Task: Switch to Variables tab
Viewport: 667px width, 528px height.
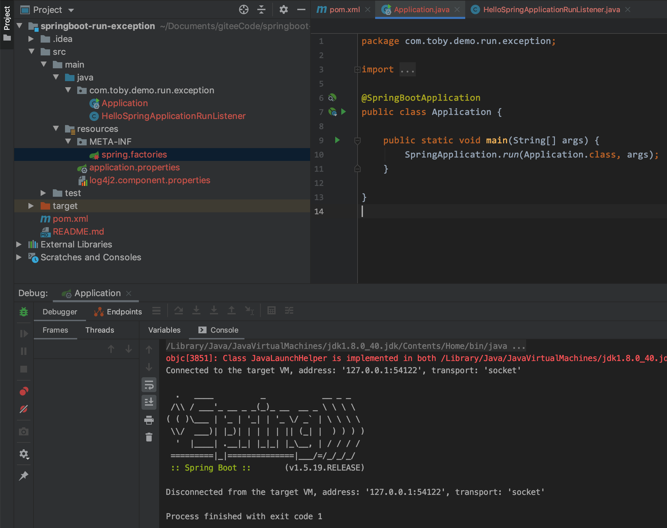Action: 164,330
